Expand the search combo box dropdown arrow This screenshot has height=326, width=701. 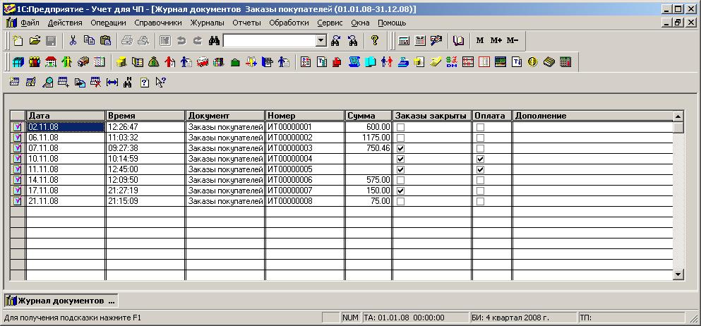point(321,41)
